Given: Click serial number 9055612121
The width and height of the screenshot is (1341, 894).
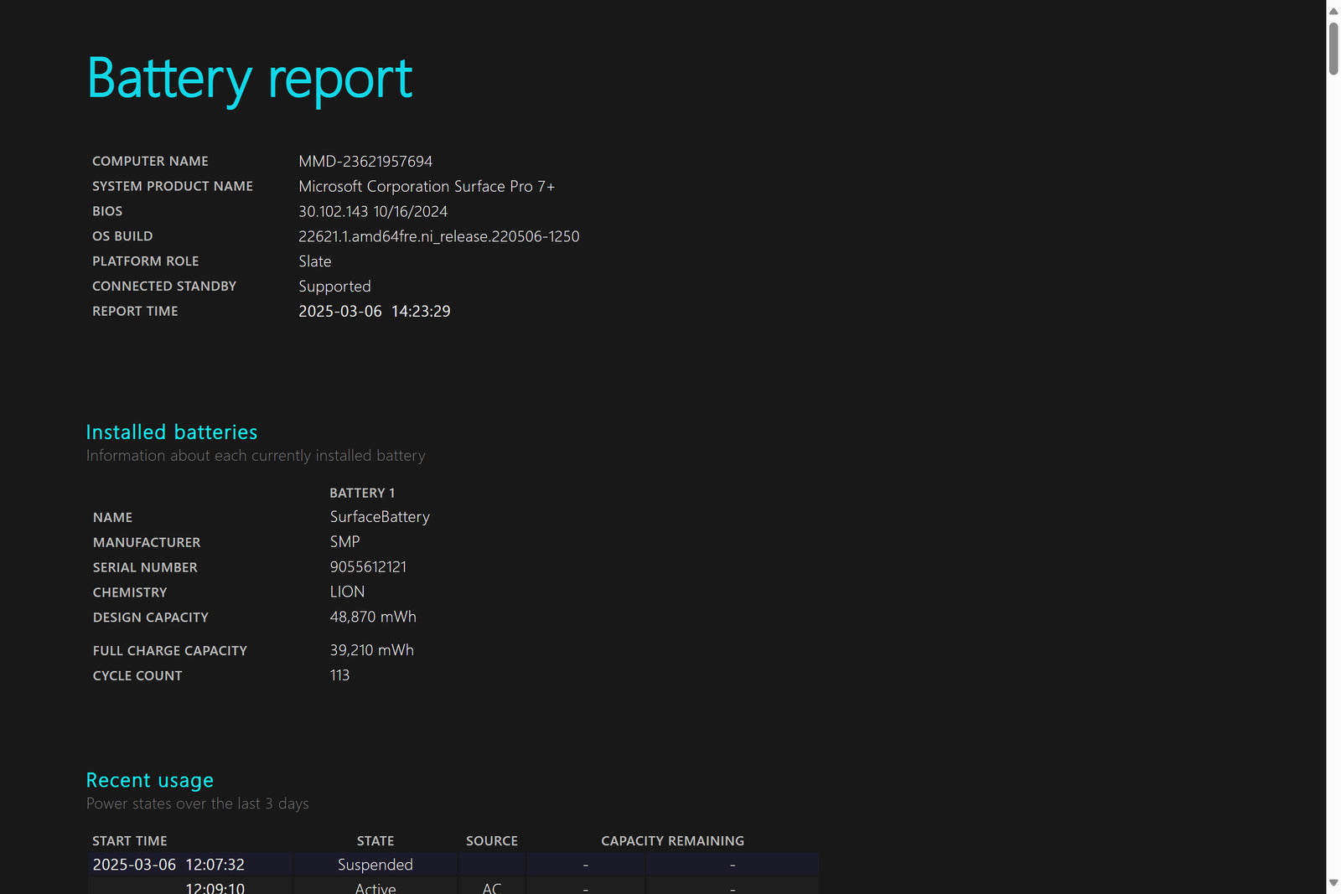Looking at the screenshot, I should (368, 567).
